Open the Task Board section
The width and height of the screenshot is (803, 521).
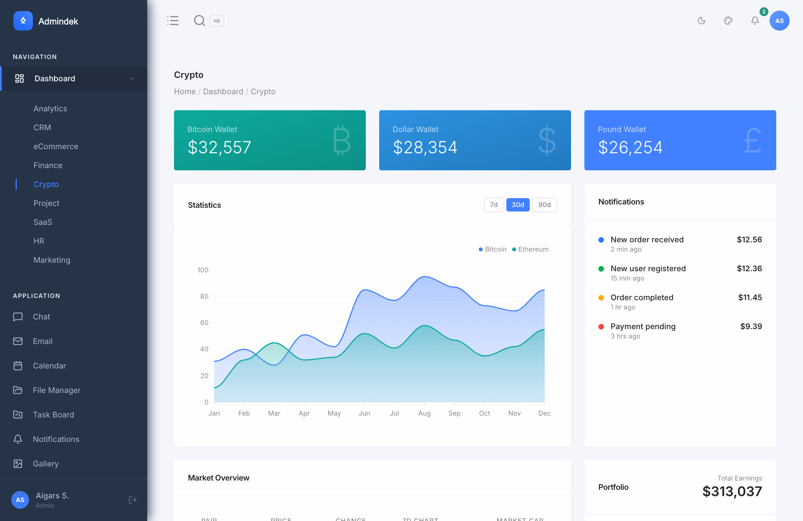coord(54,414)
